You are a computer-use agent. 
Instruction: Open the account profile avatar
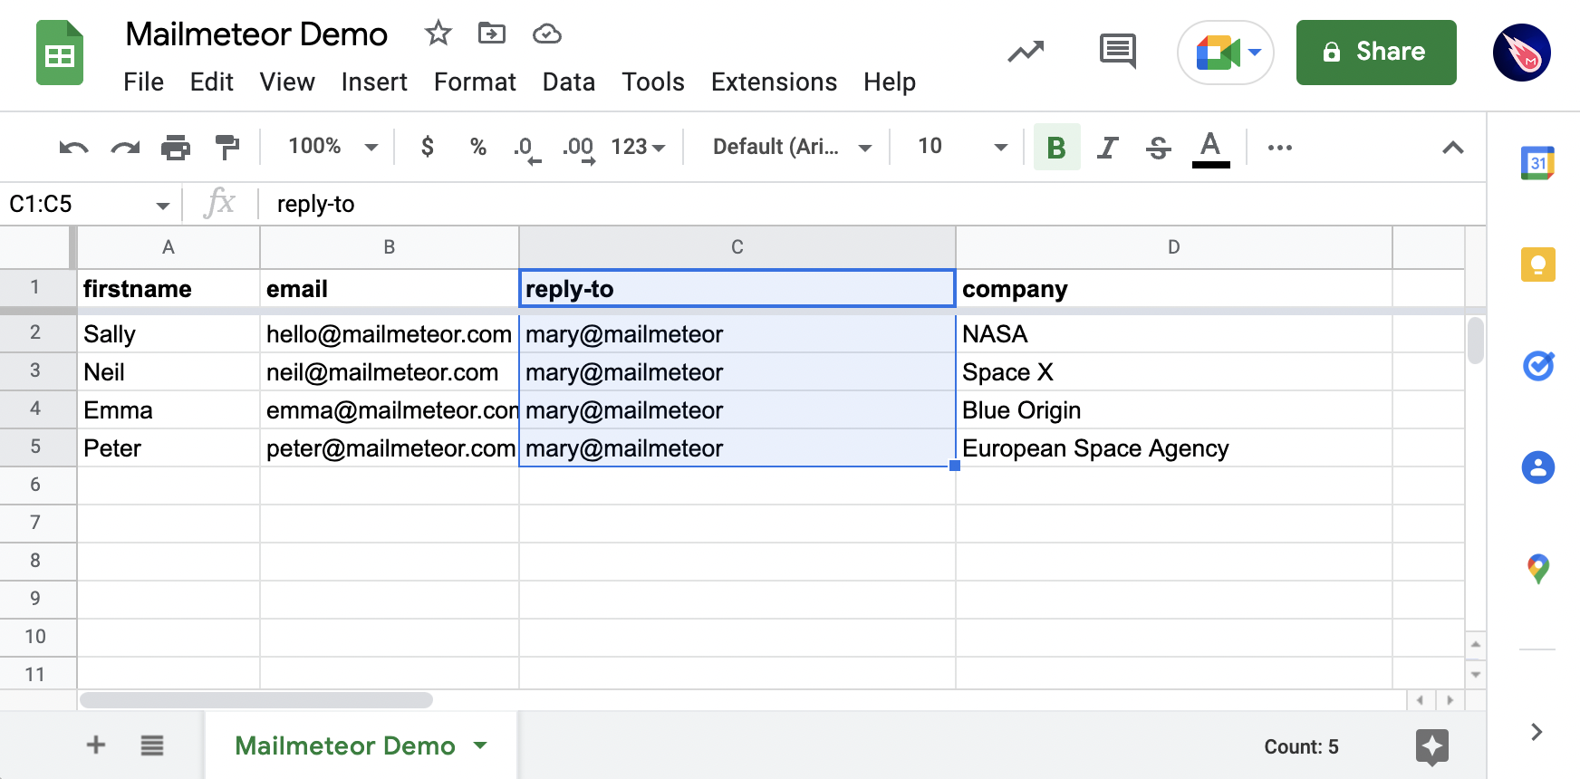pyautogui.click(x=1522, y=53)
